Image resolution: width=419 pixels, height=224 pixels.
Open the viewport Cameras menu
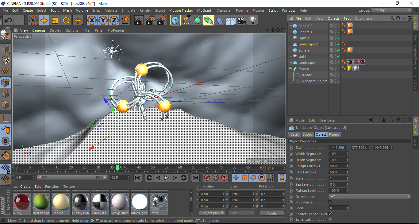(39, 30)
